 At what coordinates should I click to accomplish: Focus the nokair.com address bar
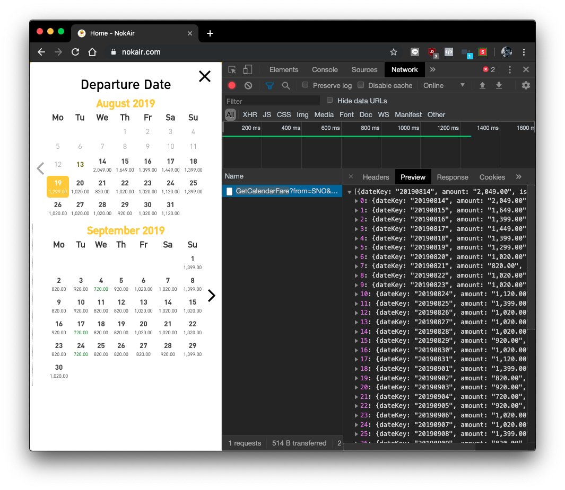coord(245,52)
